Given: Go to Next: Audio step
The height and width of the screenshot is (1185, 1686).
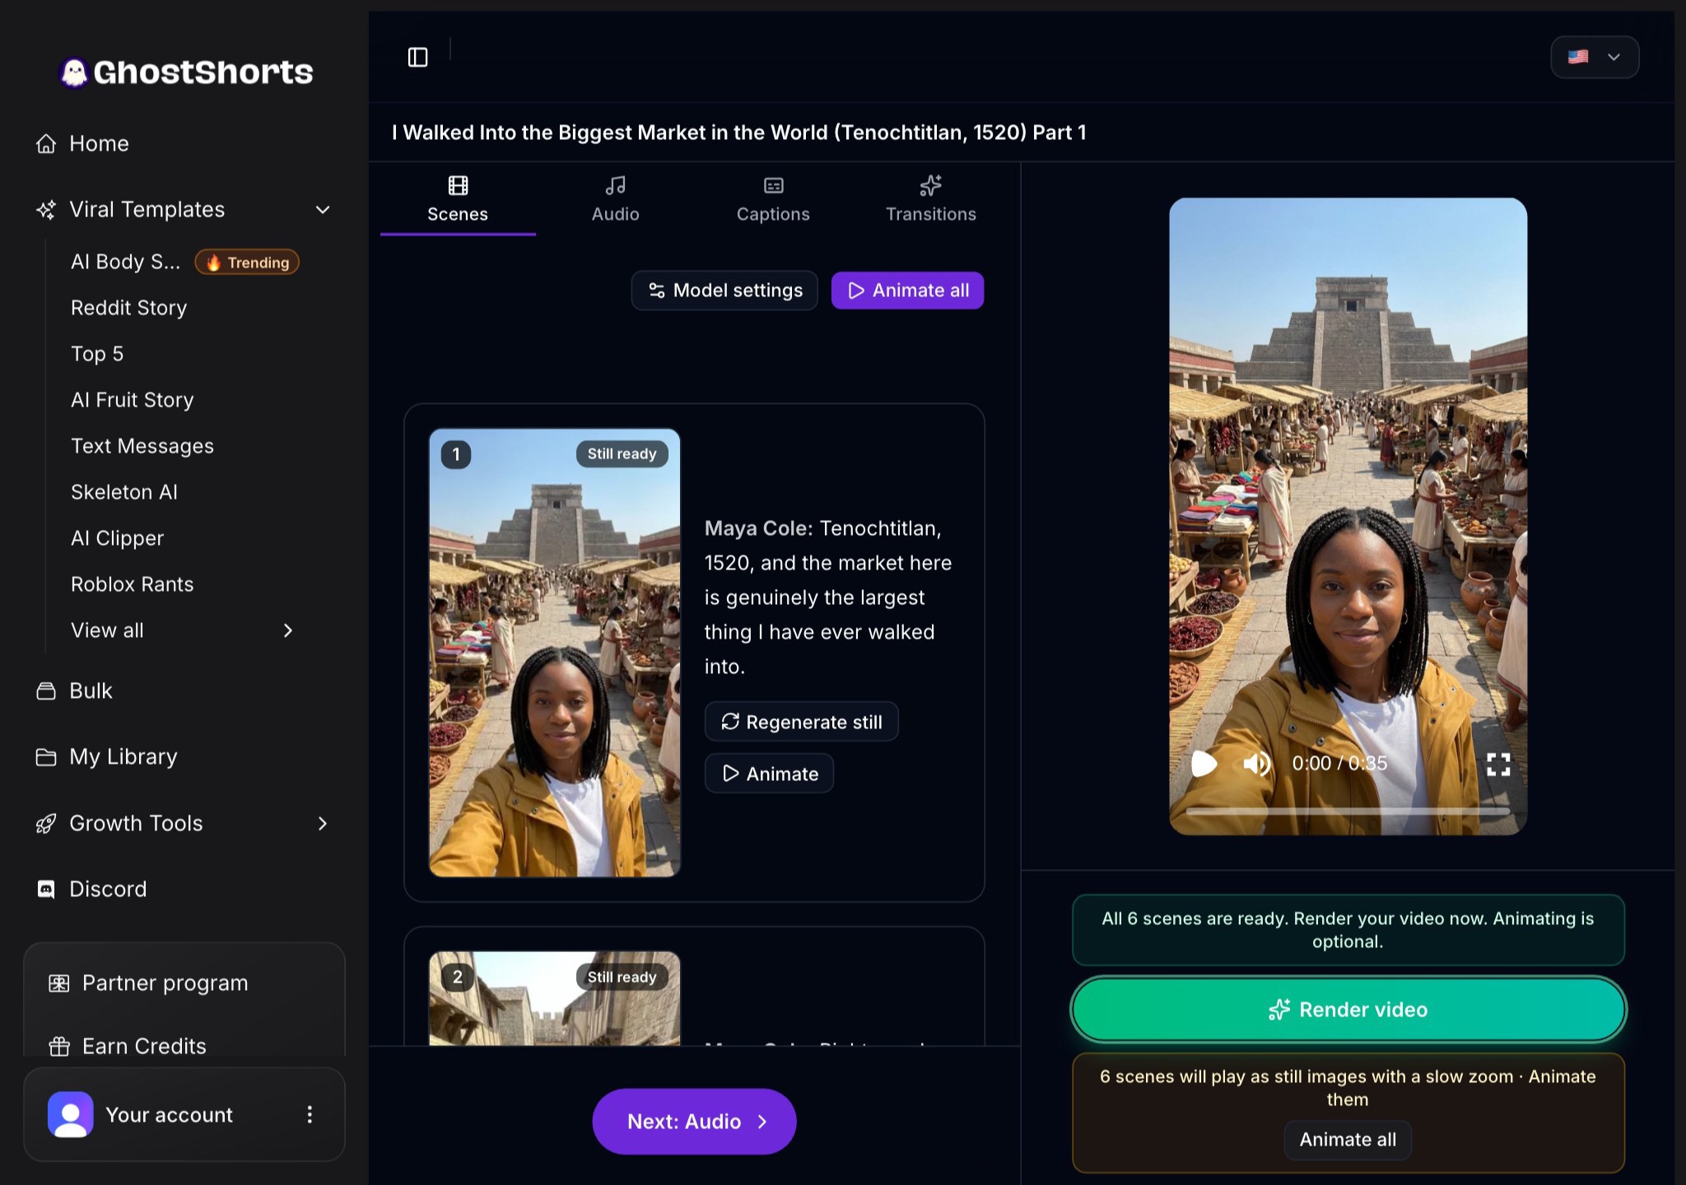Looking at the screenshot, I should pos(694,1121).
